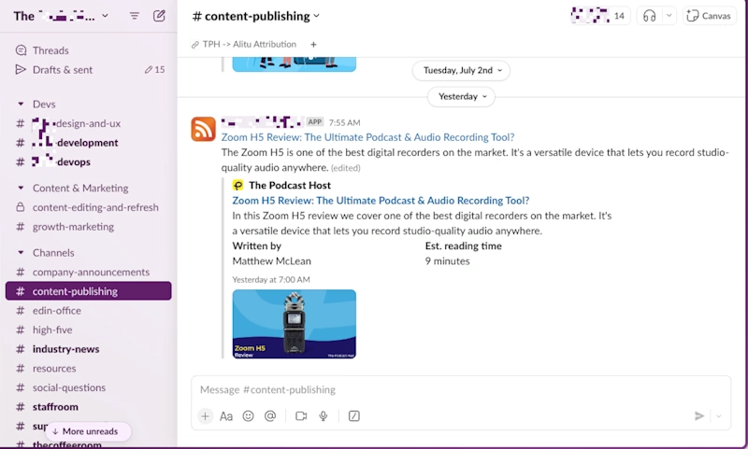This screenshot has height=449, width=748.
Task: Click message timestamp 7:55 AM
Action: (344, 123)
